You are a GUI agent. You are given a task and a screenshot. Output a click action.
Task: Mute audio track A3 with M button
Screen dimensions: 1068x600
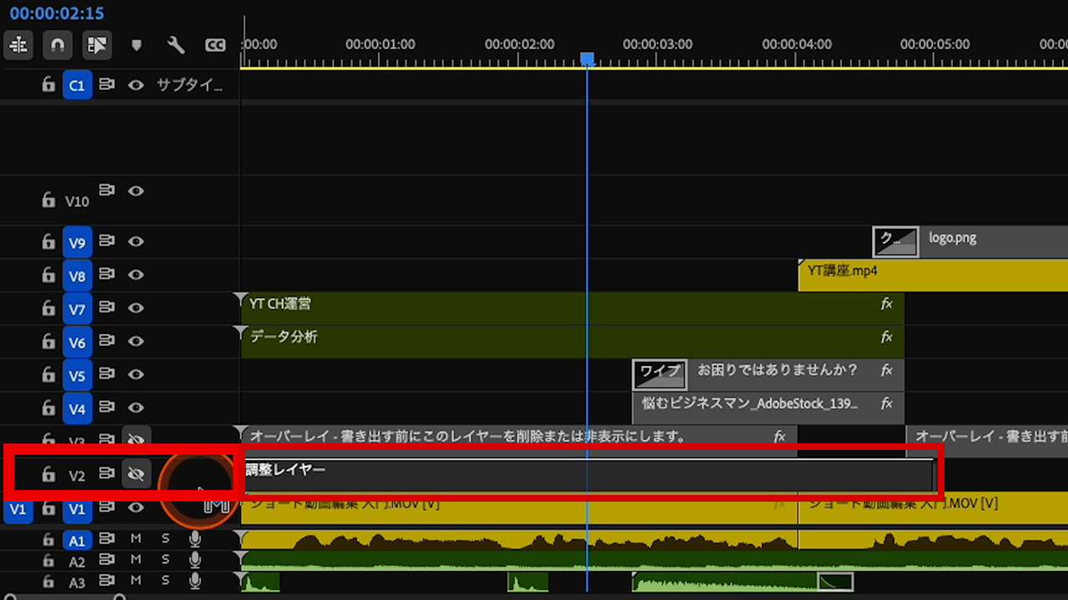(136, 580)
